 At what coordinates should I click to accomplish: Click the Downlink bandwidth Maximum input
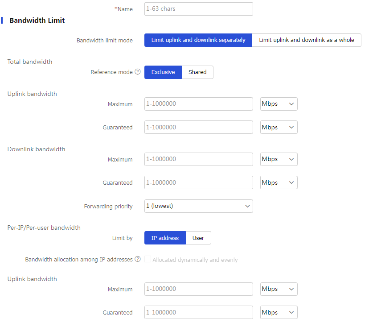click(199, 159)
